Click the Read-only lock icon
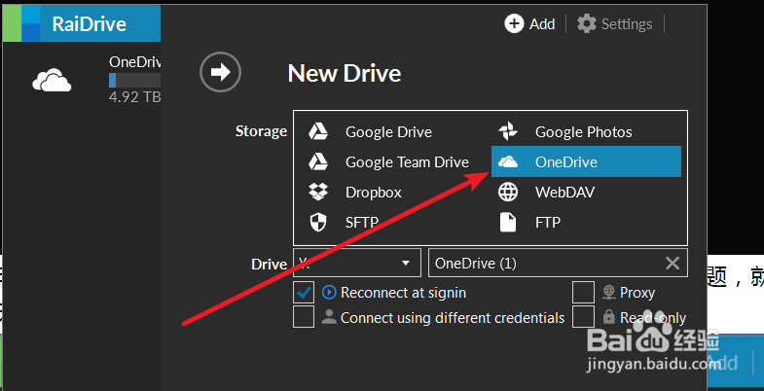 tap(608, 317)
